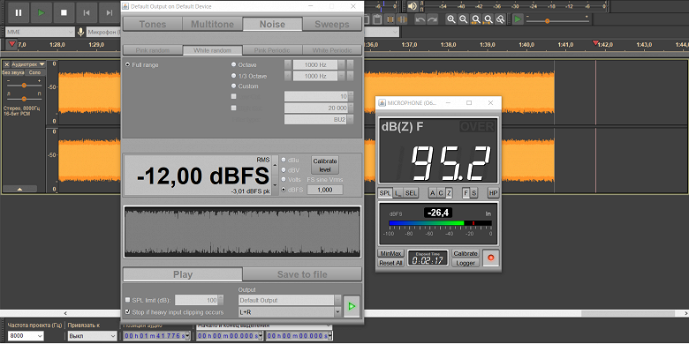Image resolution: width=689 pixels, height=344 pixels.
Task: Click the Audacity green Play button
Action: [42, 12]
